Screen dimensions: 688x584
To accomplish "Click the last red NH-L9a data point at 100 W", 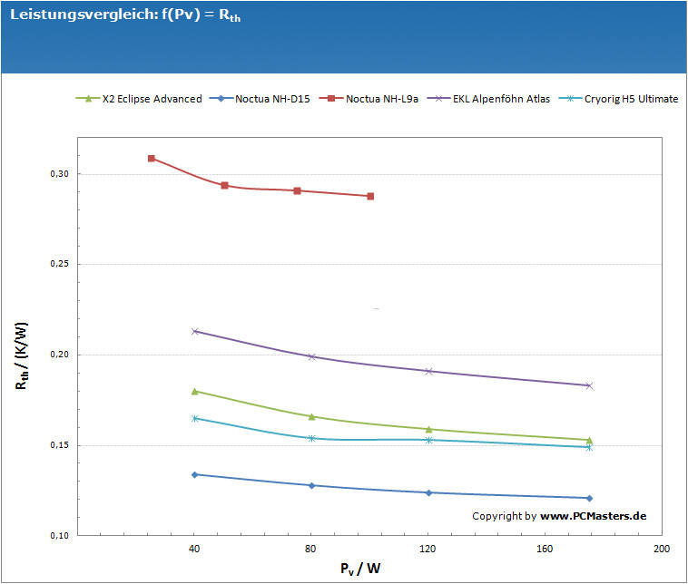I will pos(370,197).
